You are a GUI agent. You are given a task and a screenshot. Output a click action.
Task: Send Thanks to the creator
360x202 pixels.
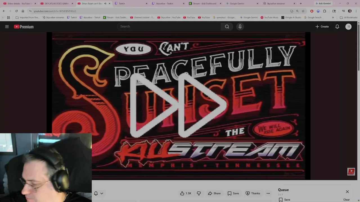pos(253,193)
